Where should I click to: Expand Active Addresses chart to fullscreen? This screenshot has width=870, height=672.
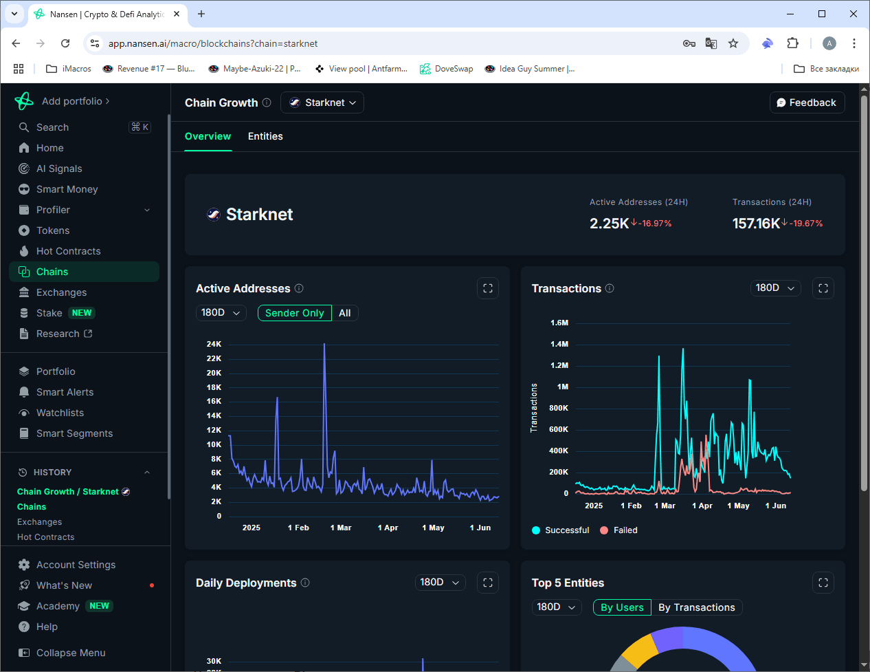[x=488, y=288]
